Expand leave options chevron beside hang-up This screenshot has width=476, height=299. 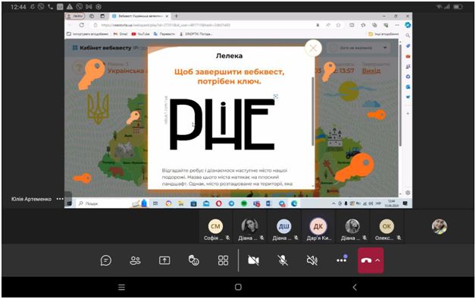(378, 260)
